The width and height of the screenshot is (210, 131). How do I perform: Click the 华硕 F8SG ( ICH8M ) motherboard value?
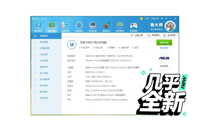tap(95, 72)
